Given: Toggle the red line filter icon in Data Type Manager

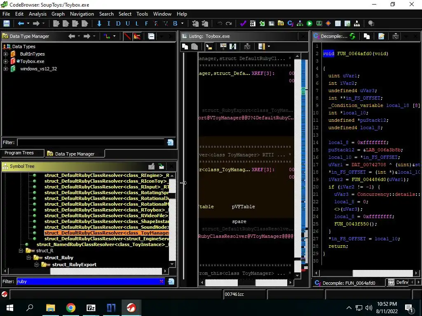Looking at the screenshot, I should click(127, 36).
